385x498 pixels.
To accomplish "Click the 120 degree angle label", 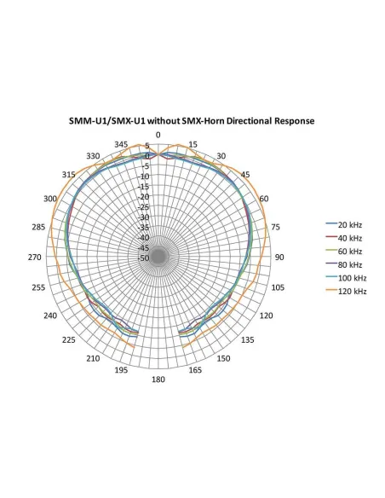I will coord(266,316).
